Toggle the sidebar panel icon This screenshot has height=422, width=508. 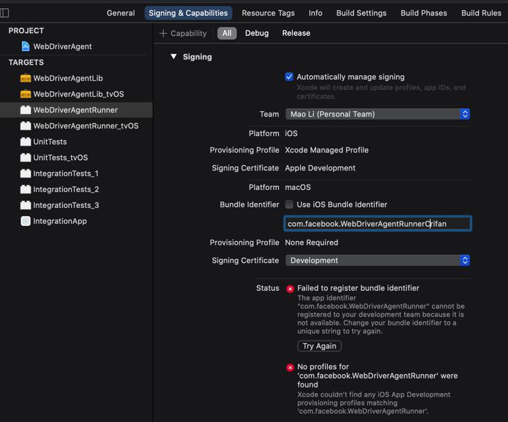(5, 13)
